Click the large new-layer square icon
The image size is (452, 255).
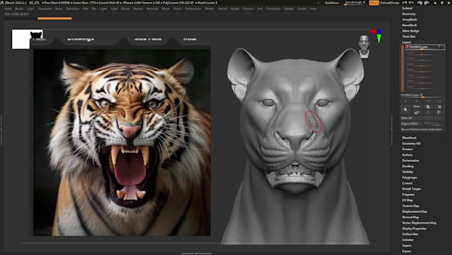[405, 109]
